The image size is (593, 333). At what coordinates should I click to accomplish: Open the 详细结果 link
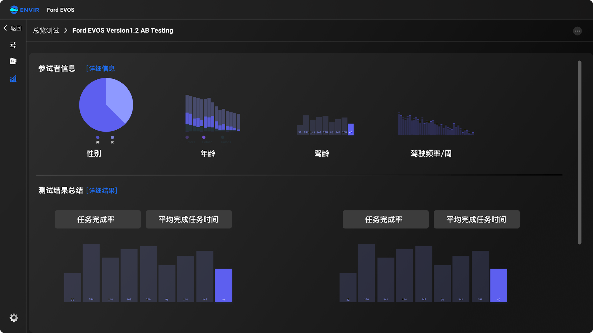click(102, 190)
